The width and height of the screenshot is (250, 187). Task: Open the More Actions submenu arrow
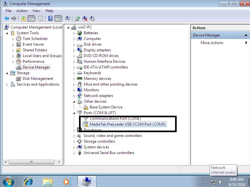[246, 43]
